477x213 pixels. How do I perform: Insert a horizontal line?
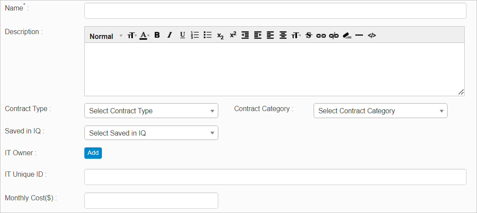click(359, 35)
